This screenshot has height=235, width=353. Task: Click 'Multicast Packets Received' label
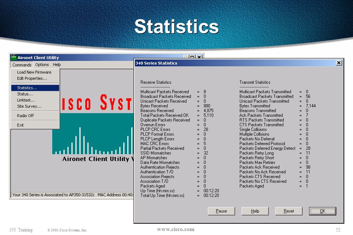[165, 92]
